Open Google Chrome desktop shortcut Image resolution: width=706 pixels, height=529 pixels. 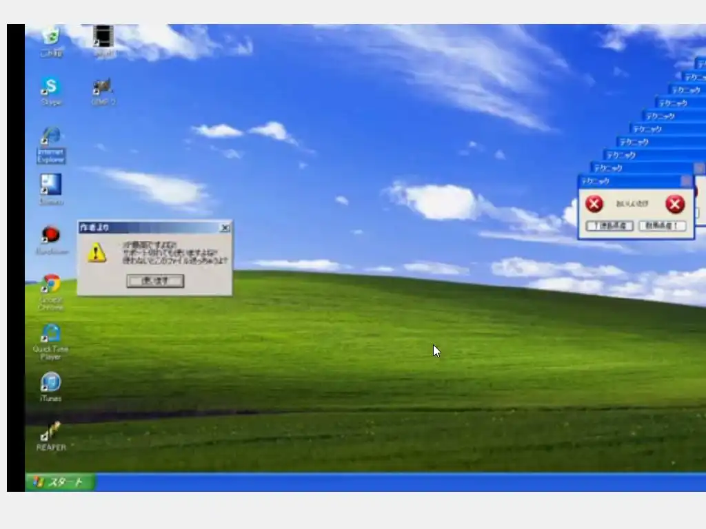coord(51,292)
